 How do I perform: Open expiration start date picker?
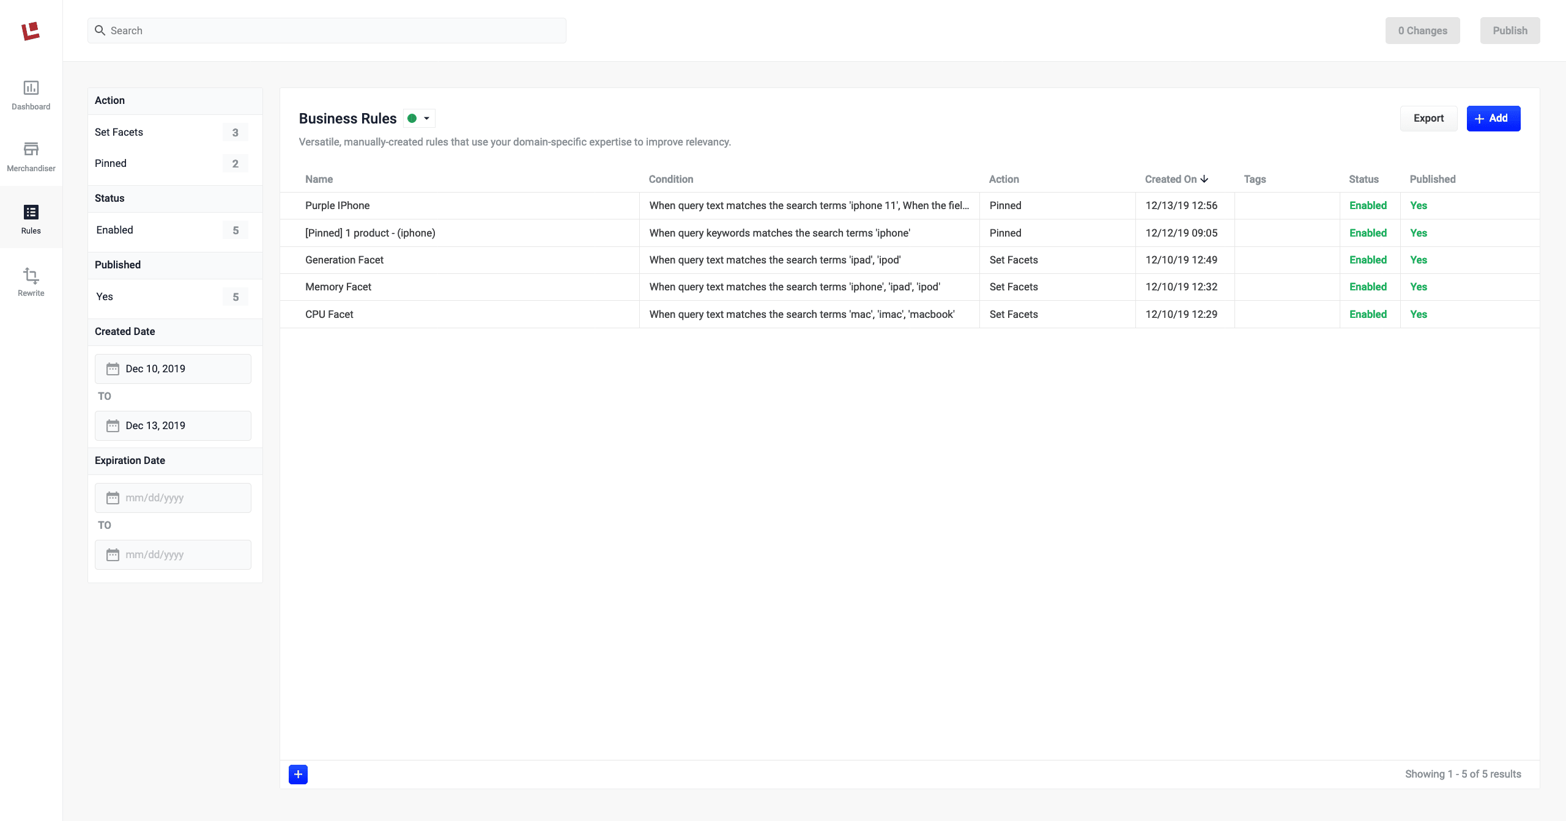(x=173, y=498)
